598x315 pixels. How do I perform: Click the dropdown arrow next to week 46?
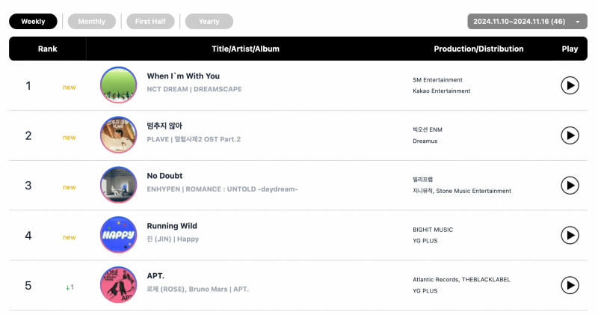click(578, 22)
